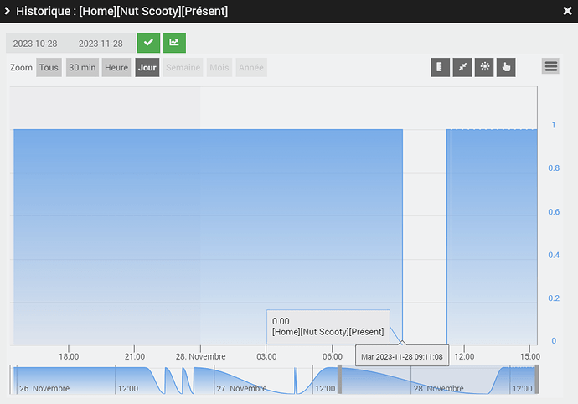Set zoom range to Heure
This screenshot has height=404, width=578.
coord(116,68)
